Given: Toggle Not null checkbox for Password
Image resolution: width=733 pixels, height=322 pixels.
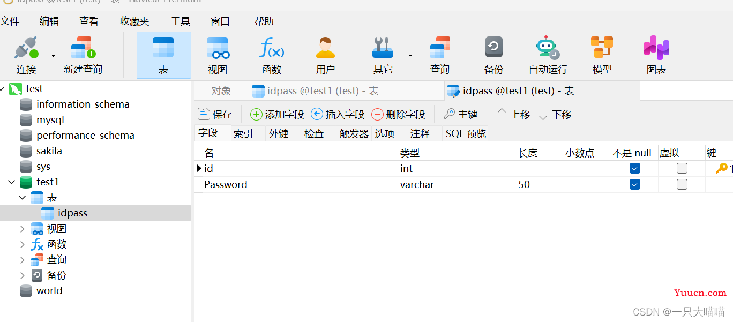Looking at the screenshot, I should coord(635,184).
